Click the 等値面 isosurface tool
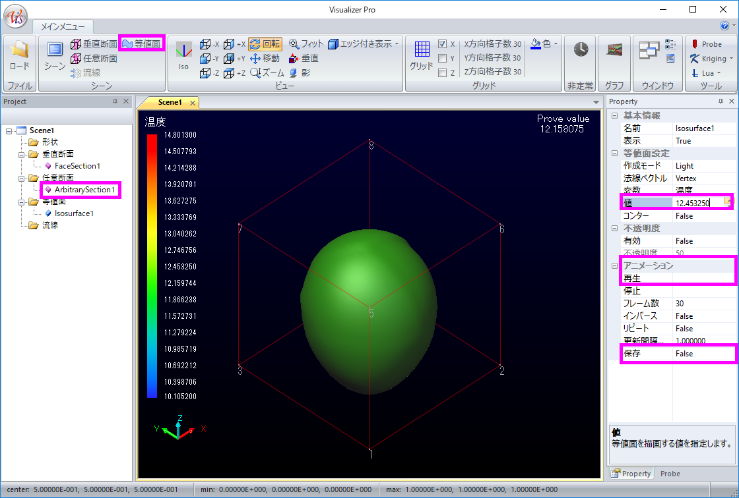739x498 pixels. [x=141, y=44]
